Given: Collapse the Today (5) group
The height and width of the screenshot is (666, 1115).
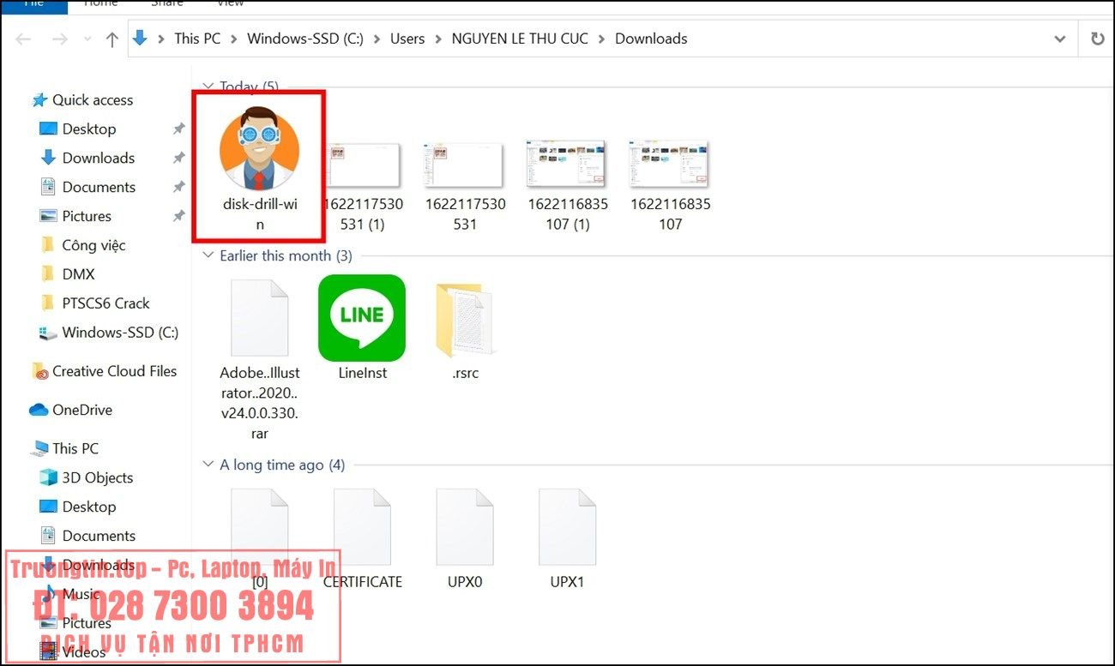Looking at the screenshot, I should tap(208, 87).
